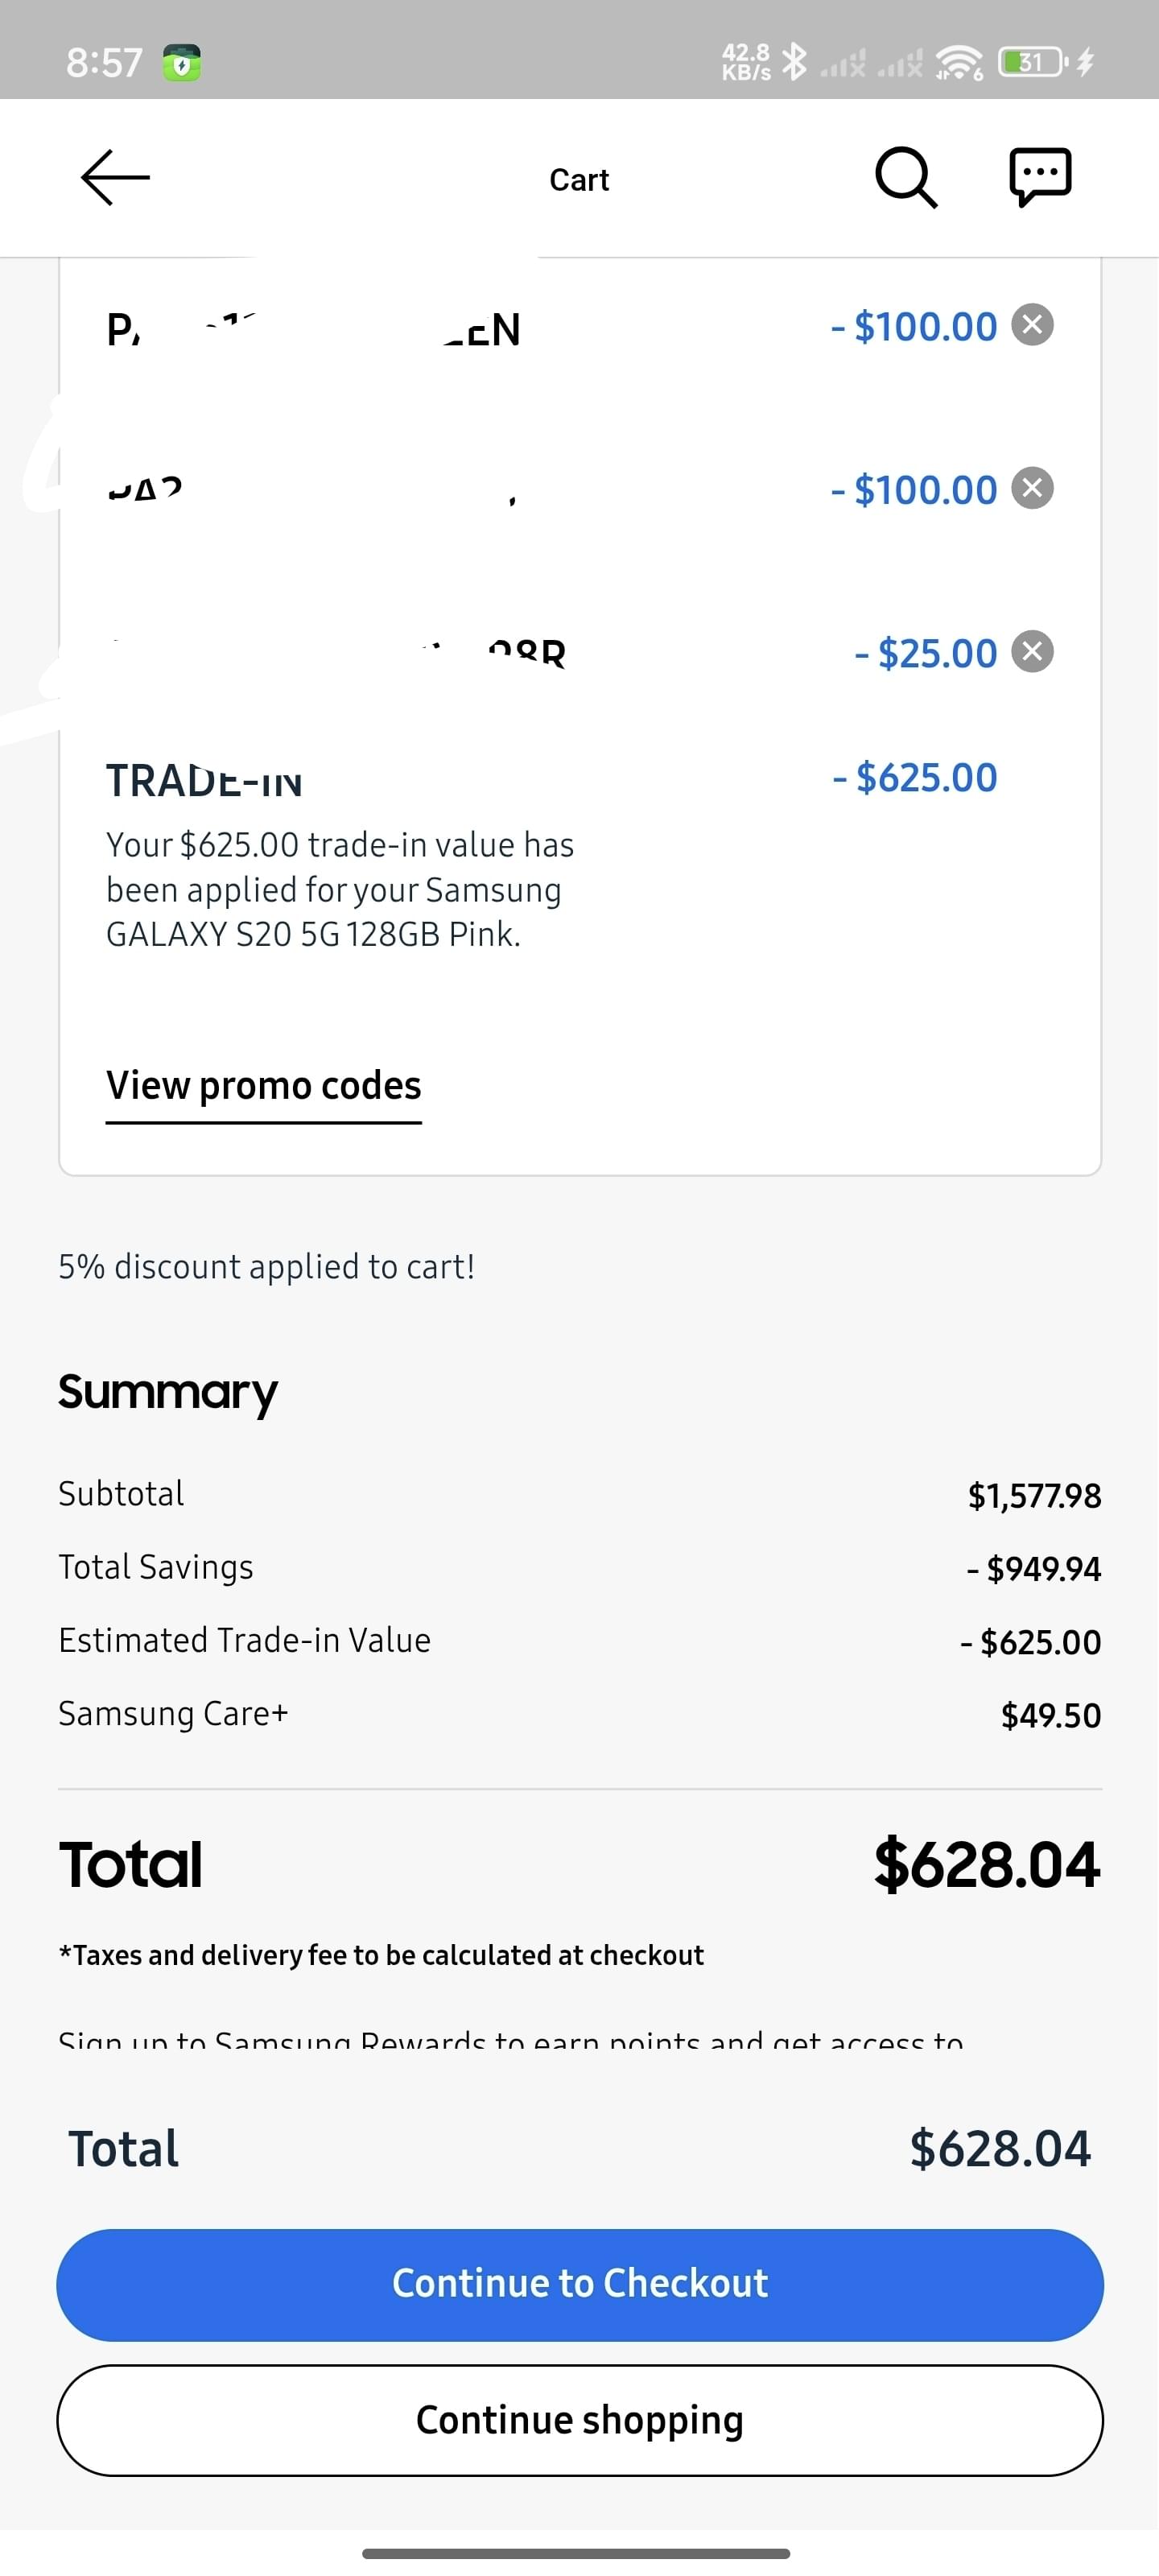Remove the second $100.00 promo code
Viewport: 1159px width, 2576px height.
(1032, 488)
